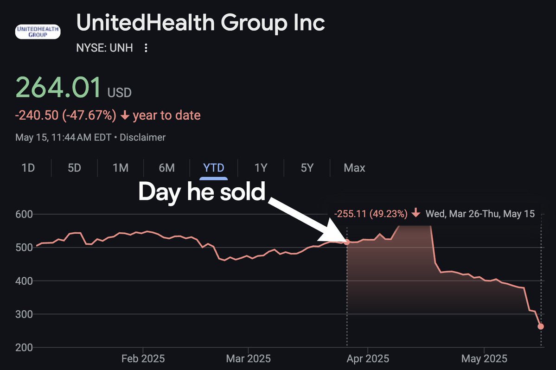Switch to the 1D range tab
556x370 pixels.
tap(28, 168)
